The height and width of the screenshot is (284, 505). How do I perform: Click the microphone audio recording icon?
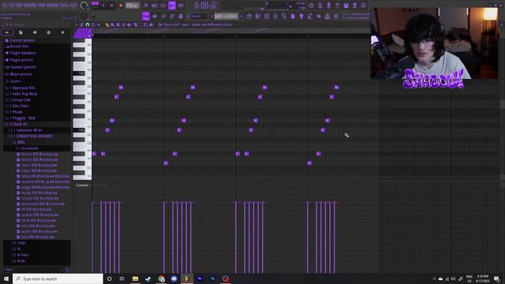pos(328,6)
